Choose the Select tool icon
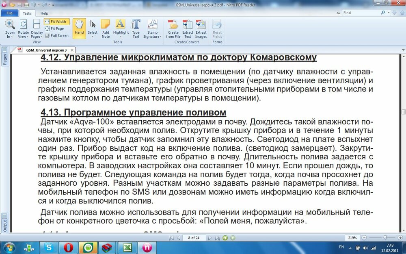 tap(93, 24)
